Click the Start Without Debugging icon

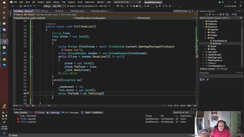pos(109,6)
